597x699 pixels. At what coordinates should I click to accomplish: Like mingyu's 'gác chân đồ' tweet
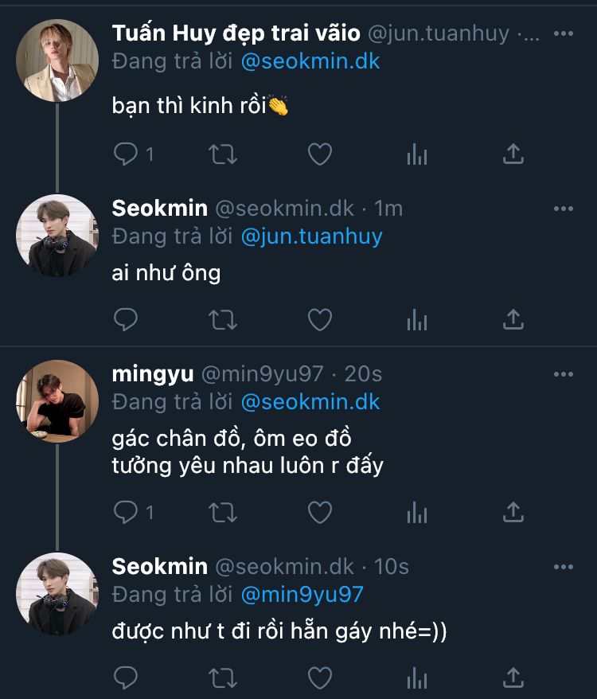coord(319,513)
